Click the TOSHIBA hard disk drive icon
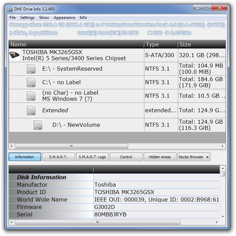The height and width of the screenshot is (236, 236). tap(14, 55)
